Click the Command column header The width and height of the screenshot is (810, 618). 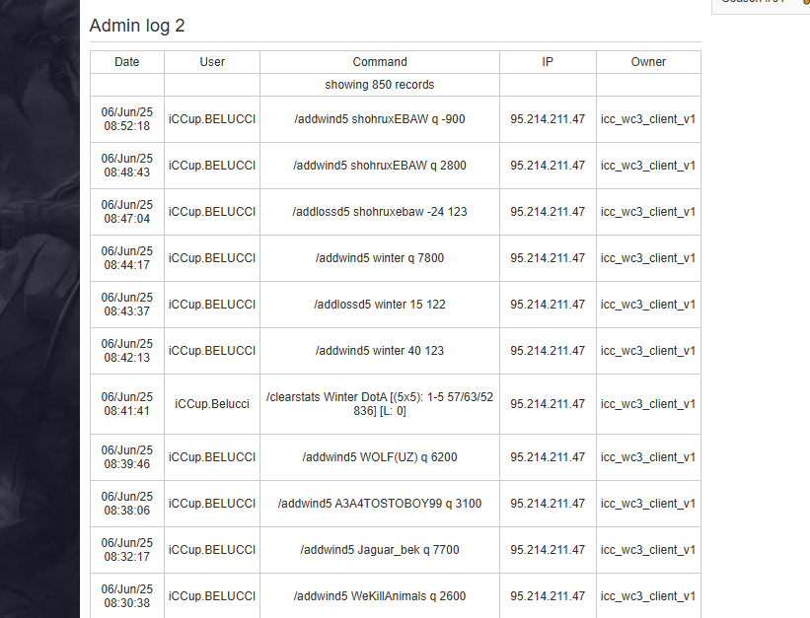point(380,62)
